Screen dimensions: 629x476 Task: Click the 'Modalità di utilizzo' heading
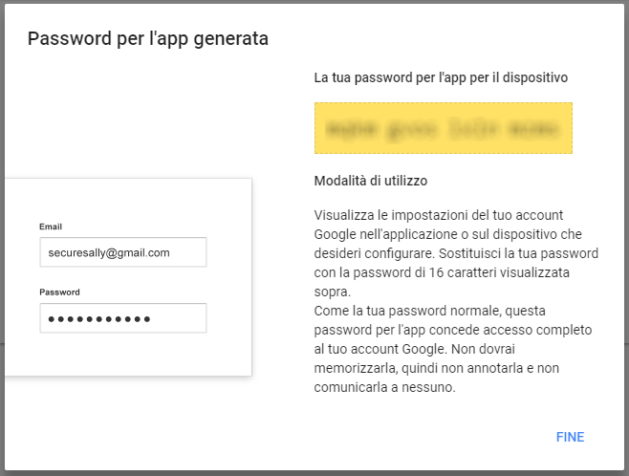(371, 181)
